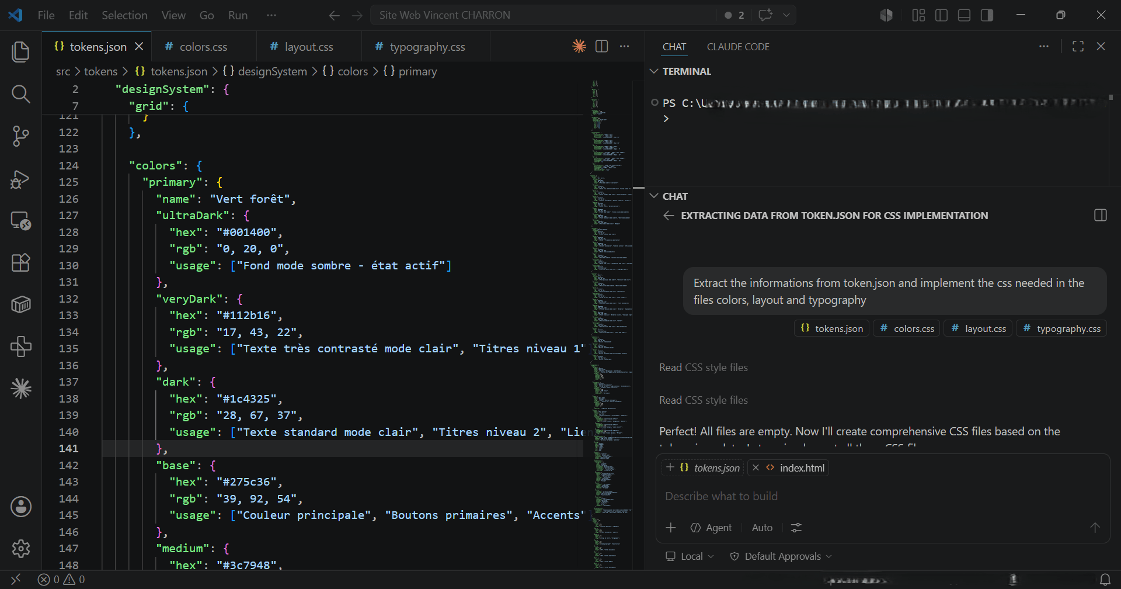The image size is (1121, 589).
Task: Open layout.css attachment chip in chat message
Action: 978,328
